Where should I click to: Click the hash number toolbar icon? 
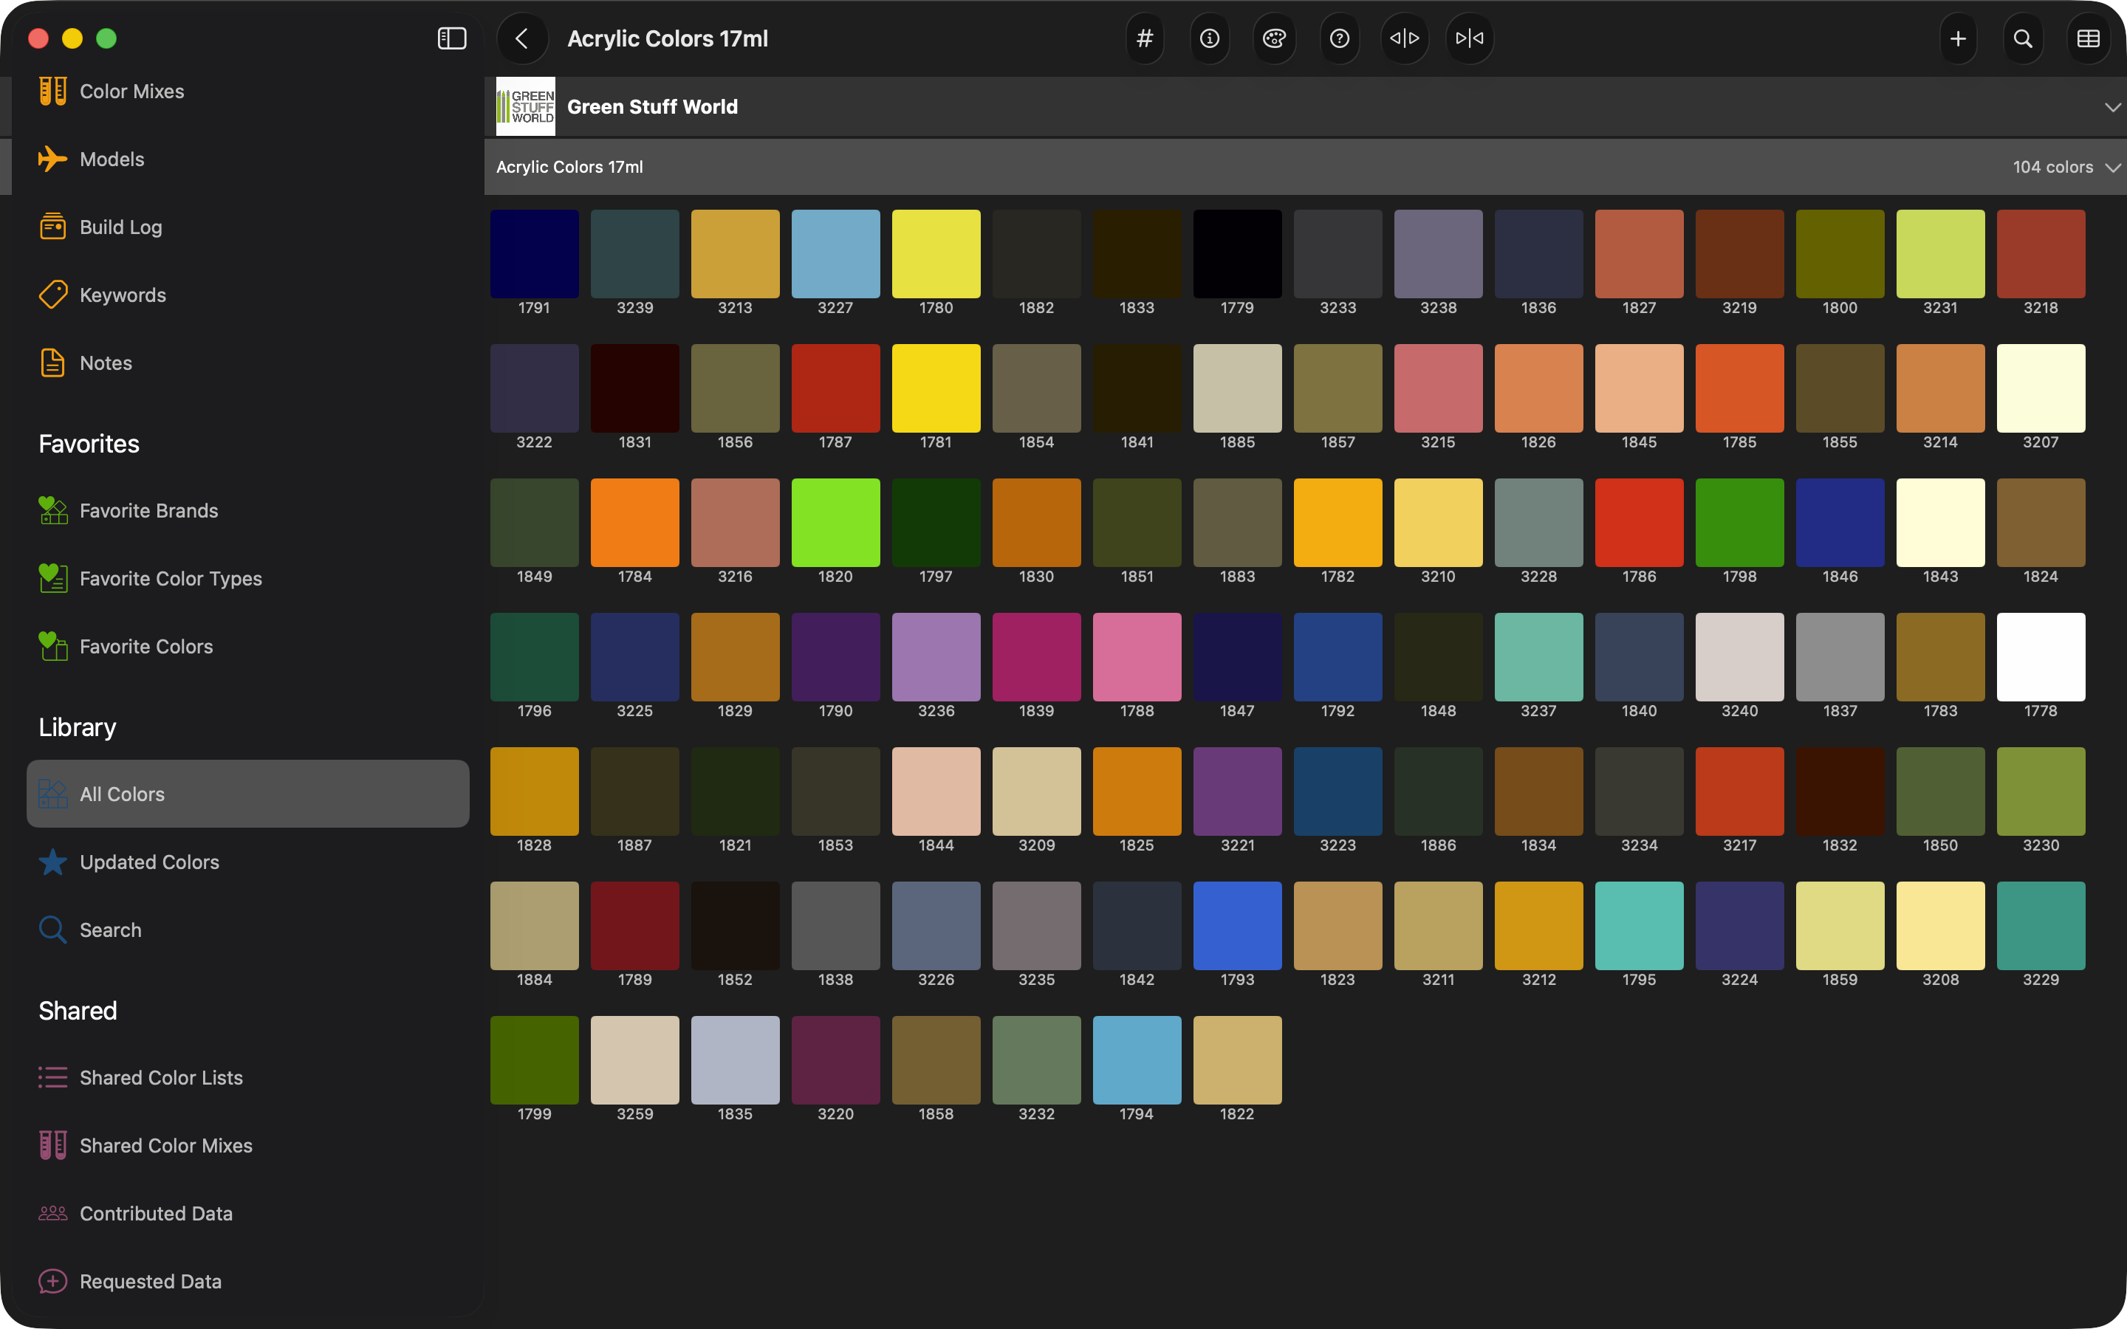pyautogui.click(x=1144, y=38)
